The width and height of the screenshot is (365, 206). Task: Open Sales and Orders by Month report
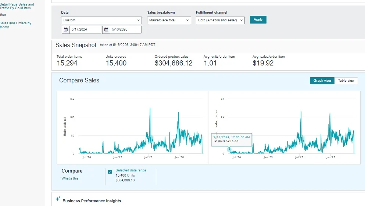15,25
